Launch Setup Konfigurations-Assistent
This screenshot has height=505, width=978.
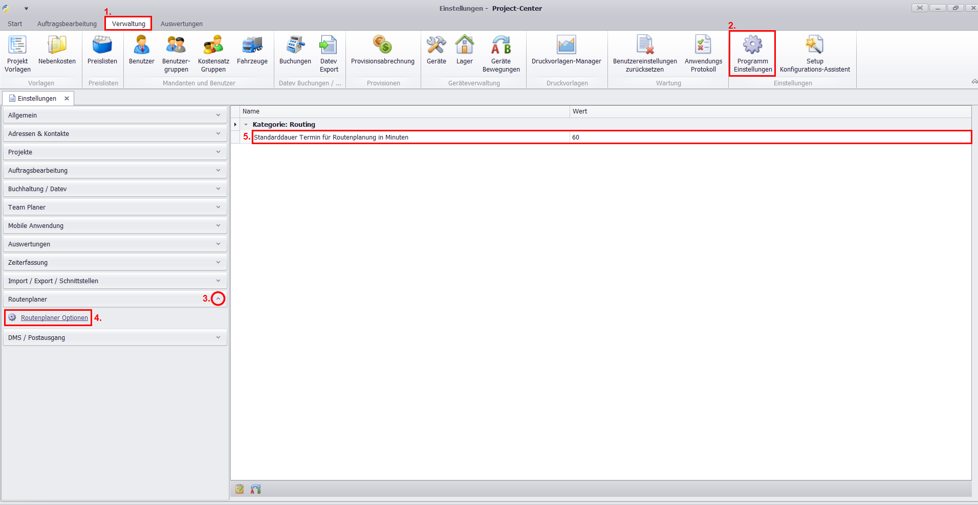click(814, 45)
